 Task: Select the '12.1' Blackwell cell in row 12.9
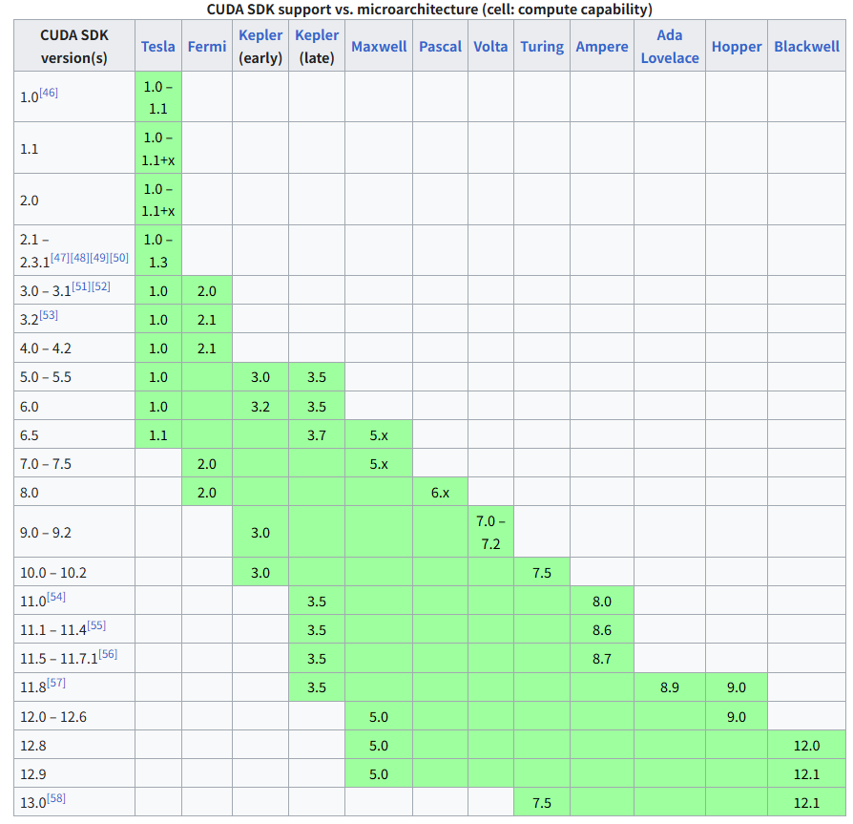click(x=807, y=773)
